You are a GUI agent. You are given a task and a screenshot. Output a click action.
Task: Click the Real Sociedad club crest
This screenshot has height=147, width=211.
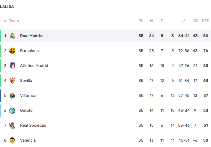(12, 125)
